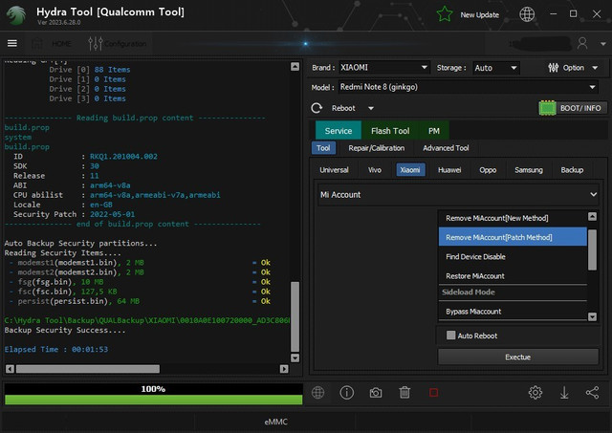612x433 pixels.
Task: Click the option list scrollbar thumb
Action: (x=592, y=249)
